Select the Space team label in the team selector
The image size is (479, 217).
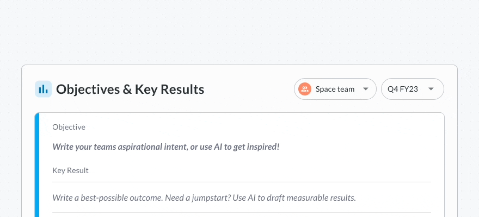(335, 89)
